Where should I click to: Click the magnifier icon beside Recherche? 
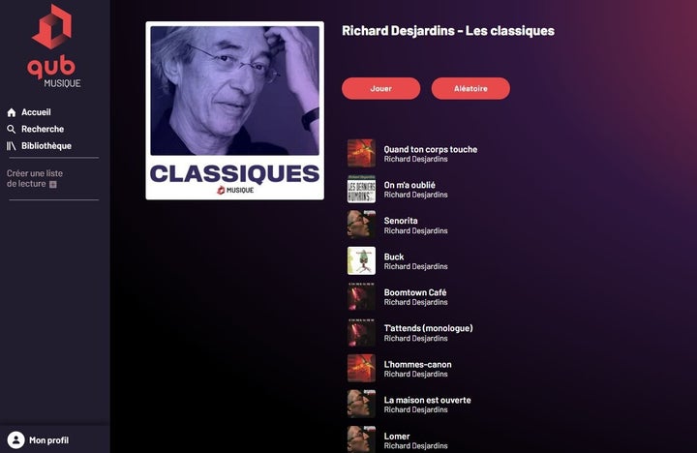[12, 130]
